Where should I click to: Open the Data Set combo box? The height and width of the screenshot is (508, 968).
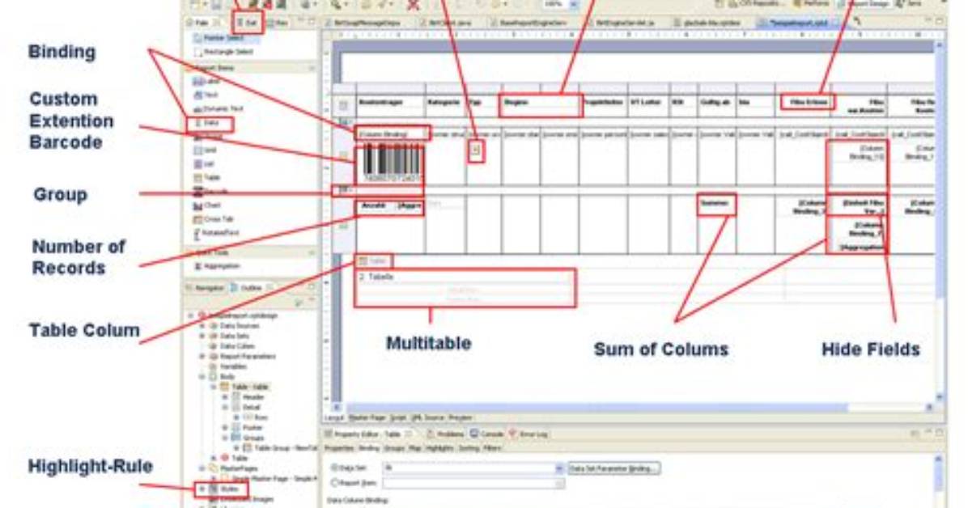tap(473, 468)
